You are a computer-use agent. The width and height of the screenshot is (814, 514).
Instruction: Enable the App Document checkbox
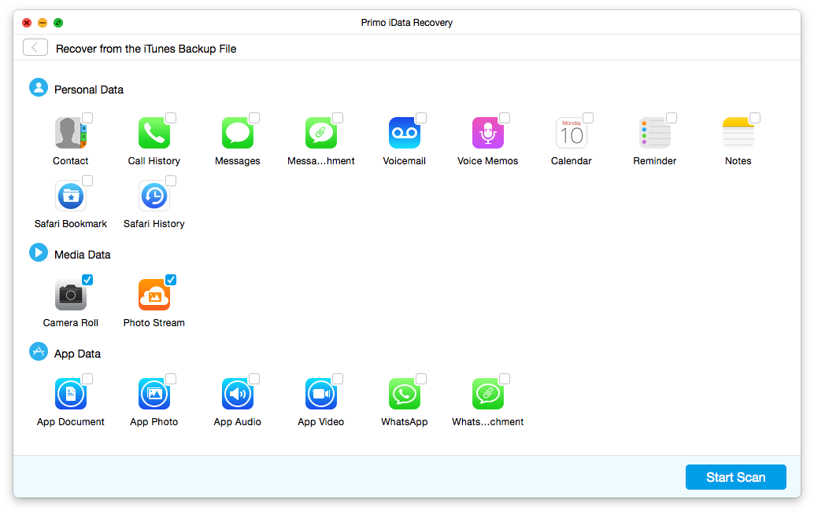point(87,379)
